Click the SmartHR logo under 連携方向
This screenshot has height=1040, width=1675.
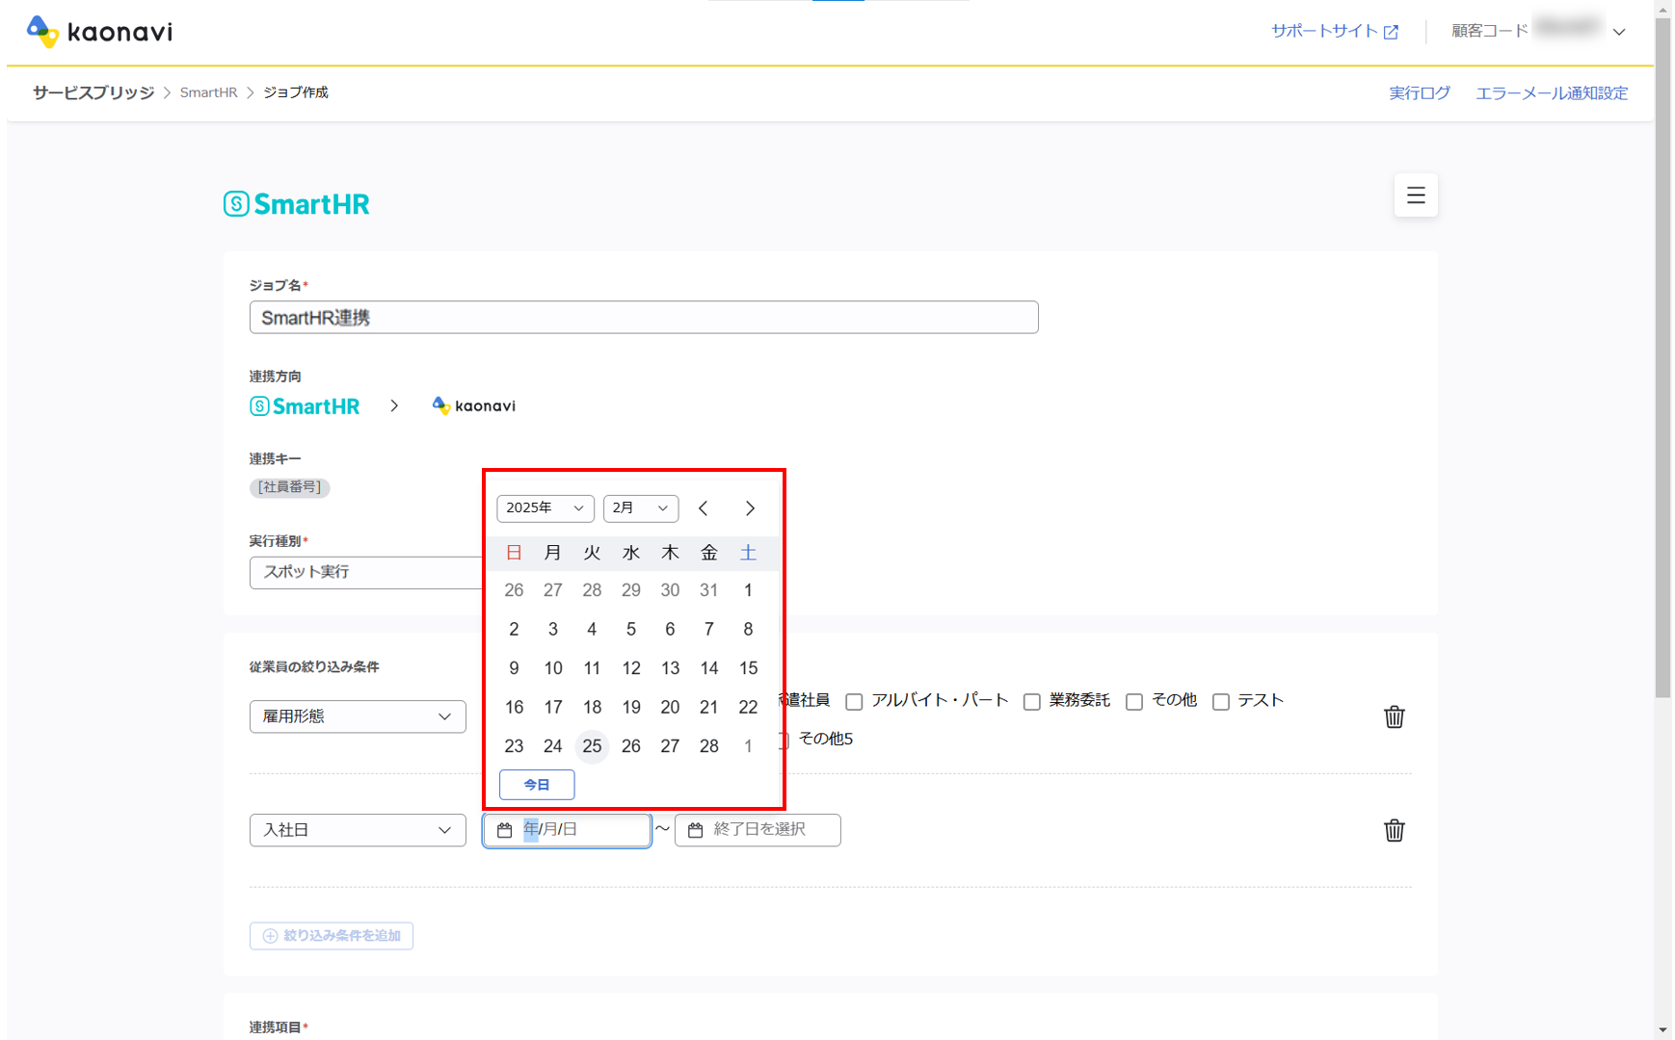pyautogui.click(x=305, y=406)
